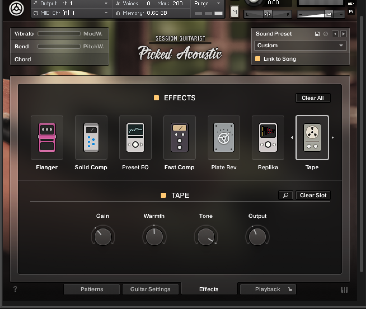Mute the instrument with M button
This screenshot has width=366, height=309.
[234, 12]
